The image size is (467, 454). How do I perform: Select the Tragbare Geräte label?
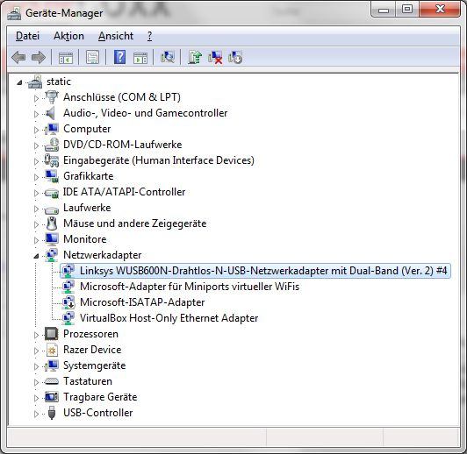coord(100,397)
